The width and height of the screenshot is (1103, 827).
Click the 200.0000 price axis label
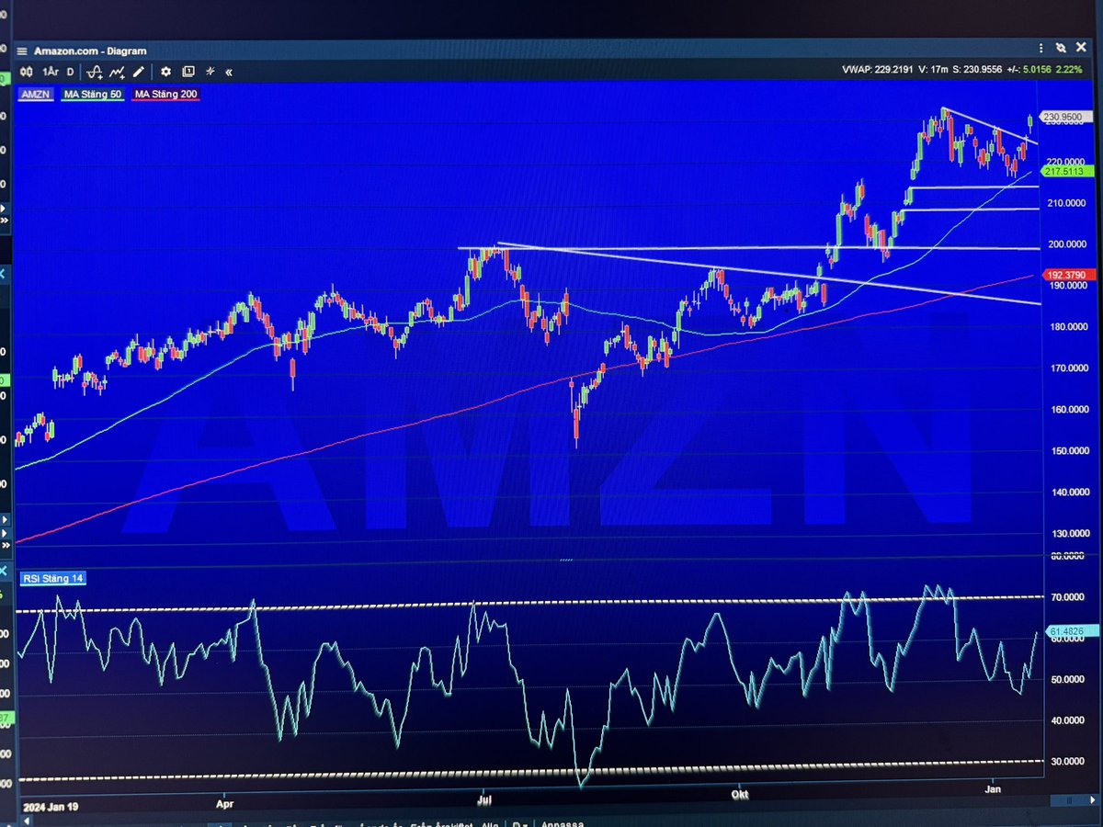point(1068,244)
